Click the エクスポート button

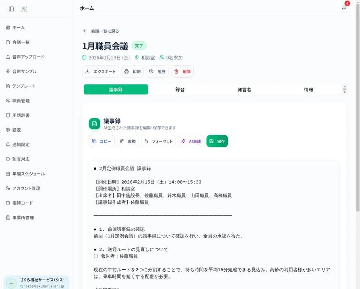tap(101, 71)
